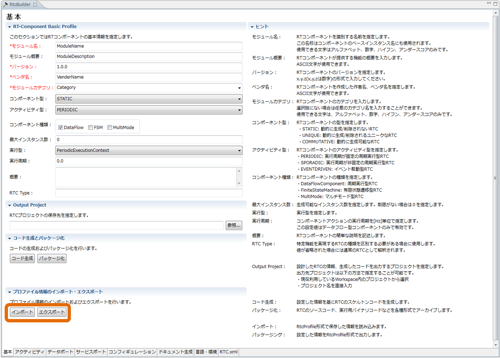
Task: Minimize the editor pane with the top-right icon
Action: [489, 3]
